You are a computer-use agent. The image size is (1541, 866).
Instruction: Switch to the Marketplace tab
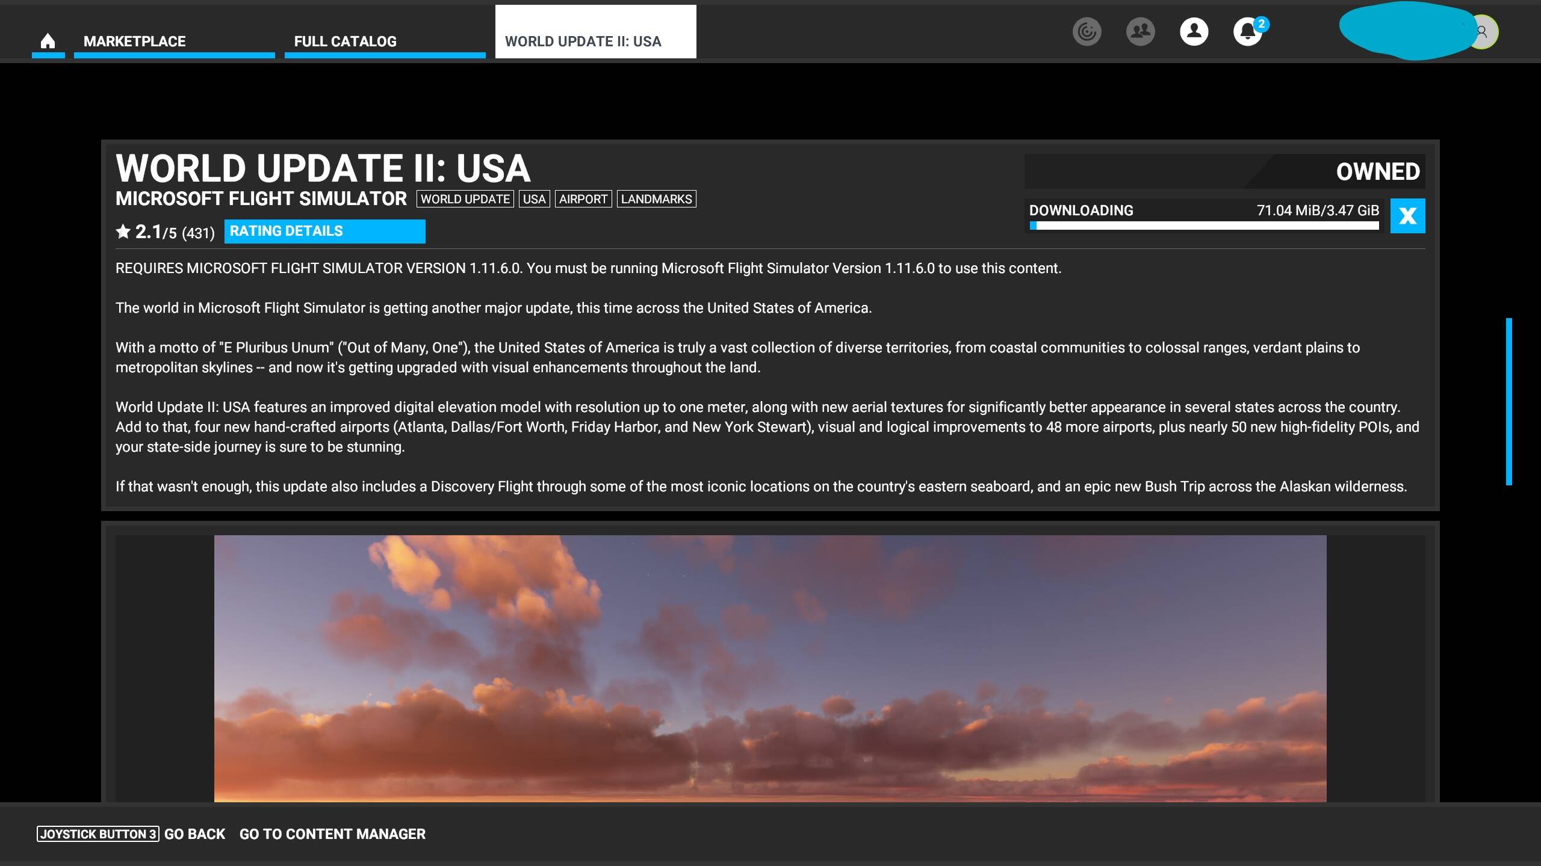pos(135,41)
